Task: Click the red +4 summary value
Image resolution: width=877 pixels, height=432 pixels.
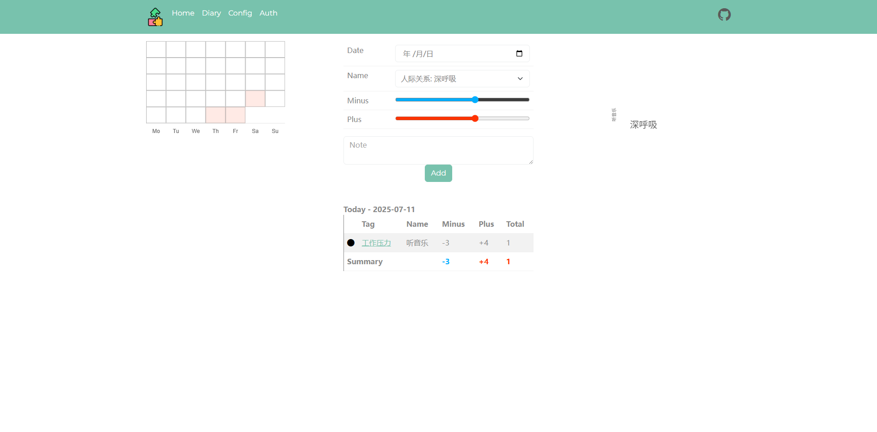Action: (x=484, y=261)
